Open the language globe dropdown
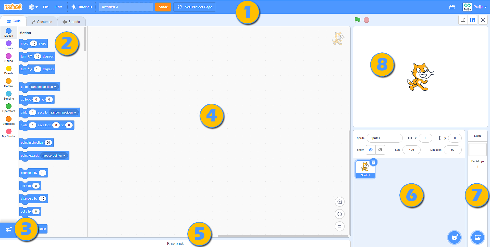Viewport: 490px width, 247px height. 33,7
